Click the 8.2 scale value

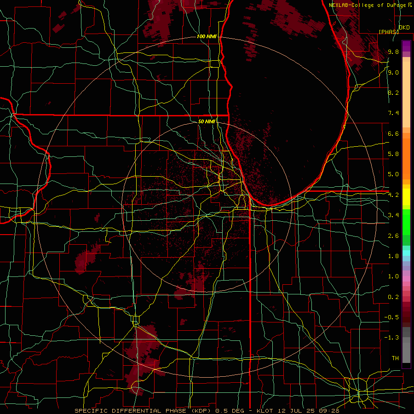(x=393, y=92)
